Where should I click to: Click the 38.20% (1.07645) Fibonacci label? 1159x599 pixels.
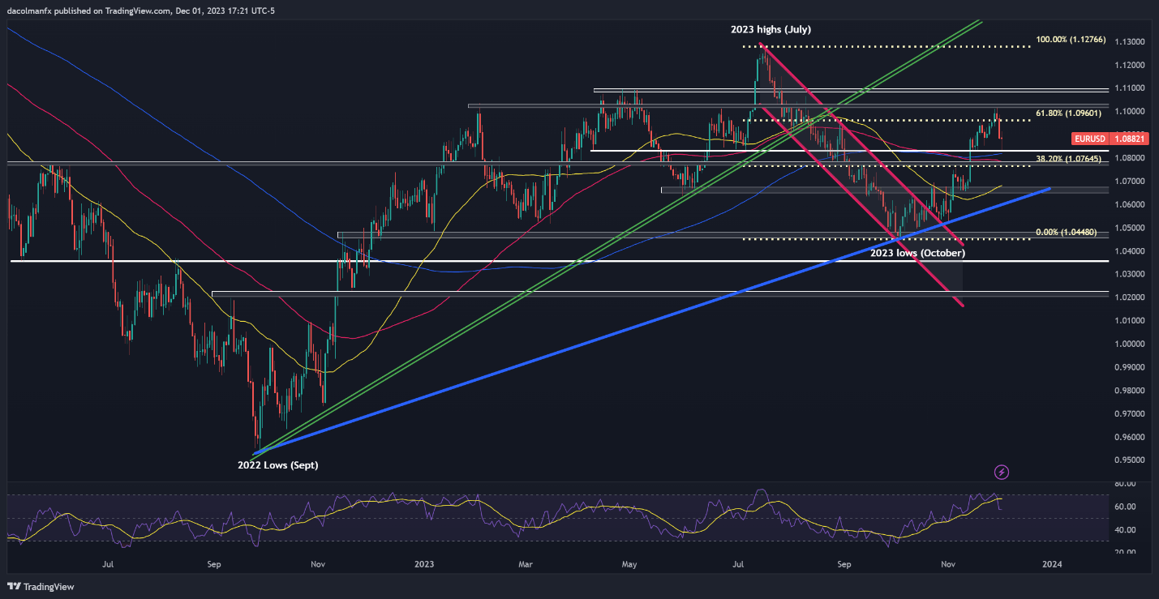(1068, 158)
